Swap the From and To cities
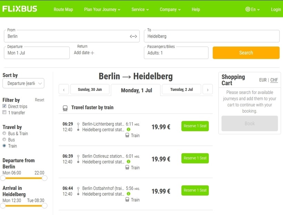 tap(133, 36)
